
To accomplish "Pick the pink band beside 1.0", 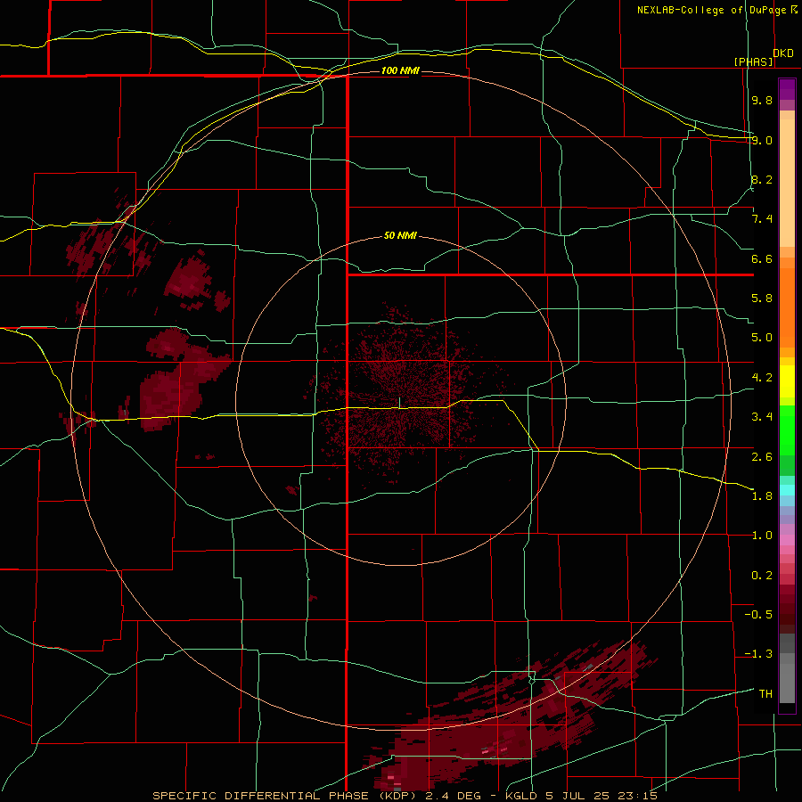I will pos(787,540).
